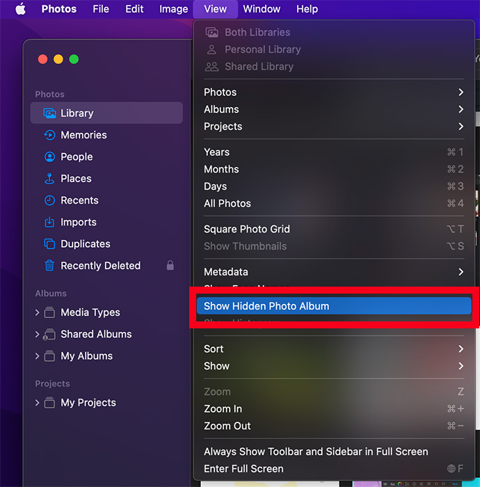Open the Metadata submenu arrow
This screenshot has width=480, height=487.
click(x=461, y=272)
